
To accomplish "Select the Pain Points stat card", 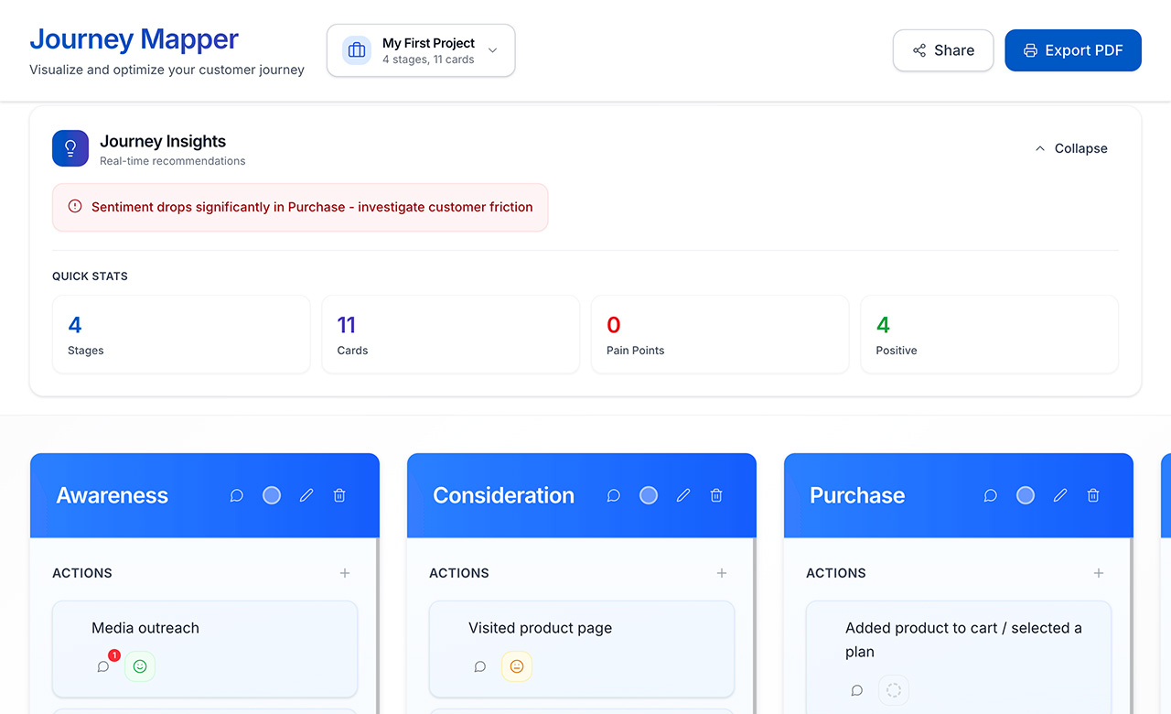I will 720,334.
